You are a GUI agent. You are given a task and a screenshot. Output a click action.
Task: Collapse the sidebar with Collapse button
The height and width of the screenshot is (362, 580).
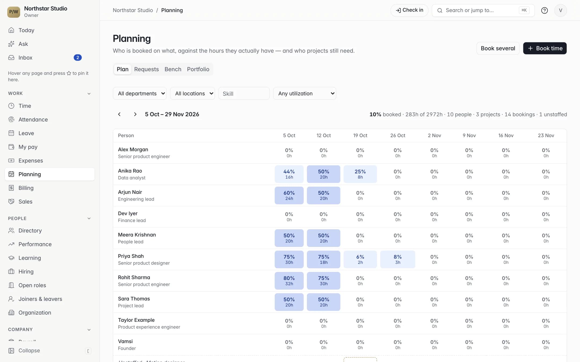click(50, 350)
